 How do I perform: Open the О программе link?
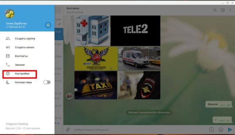coord(32,128)
